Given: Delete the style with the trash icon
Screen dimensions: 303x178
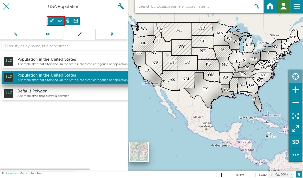Looking at the screenshot, I should (x=68, y=21).
